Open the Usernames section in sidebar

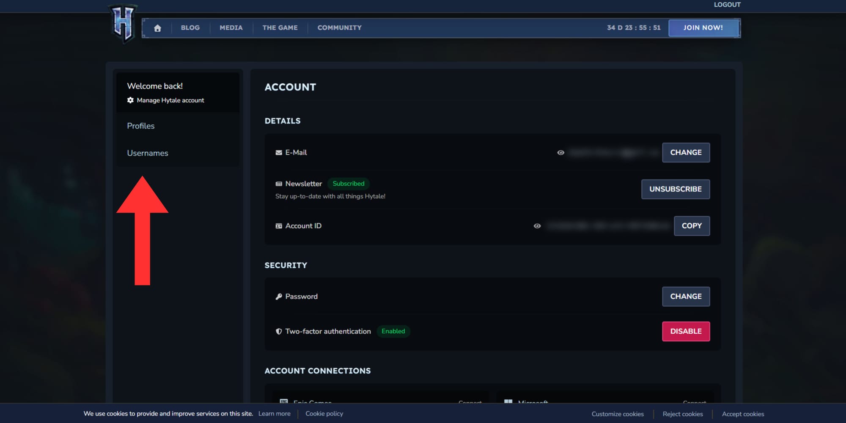148,153
